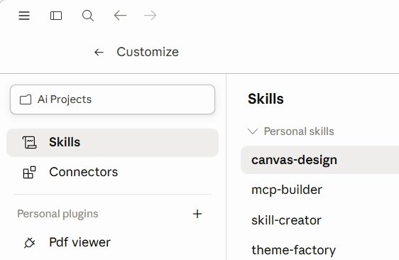399x260 pixels.
Task: Go forward with the right arrow
Action: (150, 16)
